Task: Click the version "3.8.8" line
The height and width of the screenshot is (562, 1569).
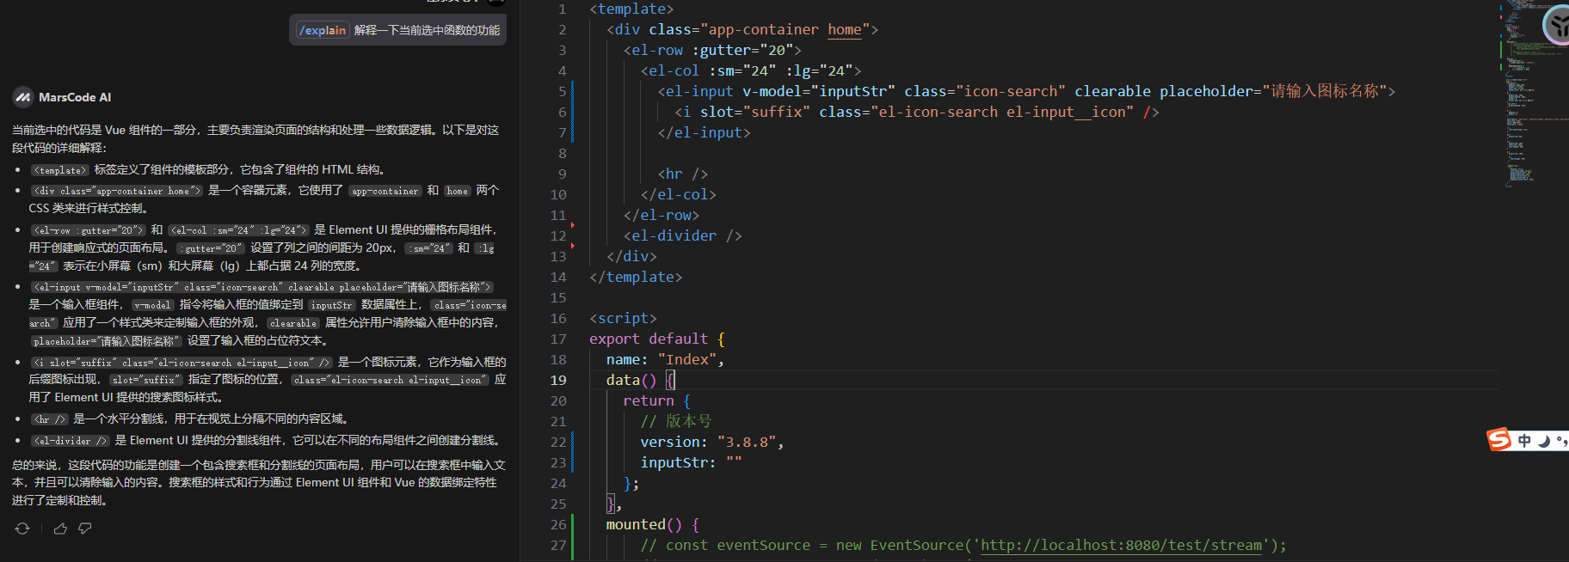Action: [711, 442]
